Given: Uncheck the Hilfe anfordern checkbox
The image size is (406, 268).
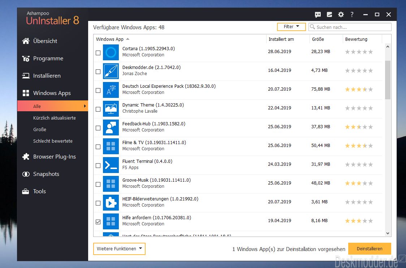Looking at the screenshot, I should pos(98,222).
